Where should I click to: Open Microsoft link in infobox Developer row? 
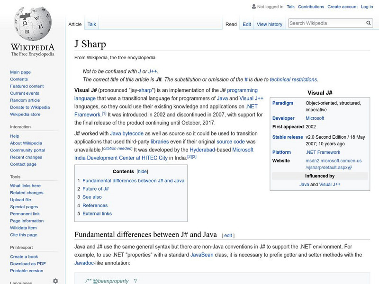click(x=315, y=118)
